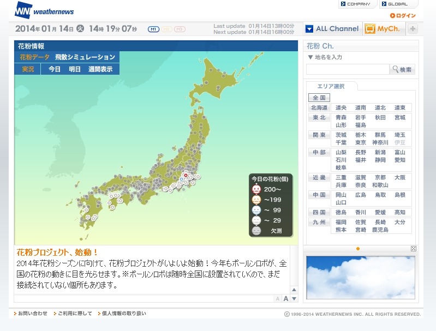Select the 東北 region

tap(319, 117)
